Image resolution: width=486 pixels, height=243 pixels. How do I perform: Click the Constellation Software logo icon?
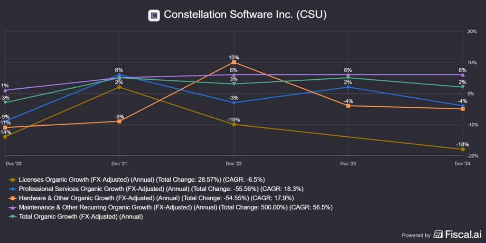click(x=154, y=15)
